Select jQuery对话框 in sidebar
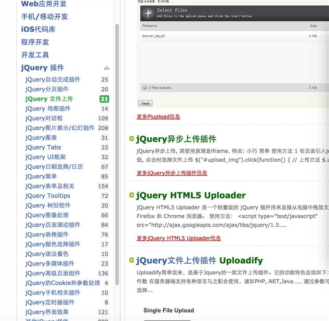Screen dimensions: 329x321 point(44,118)
